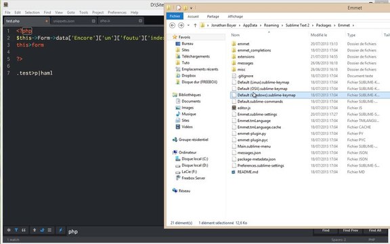Image resolution: width=390 pixels, height=244 pixels.
Task: Sort files by the Nom column header
Action: tap(236, 35)
